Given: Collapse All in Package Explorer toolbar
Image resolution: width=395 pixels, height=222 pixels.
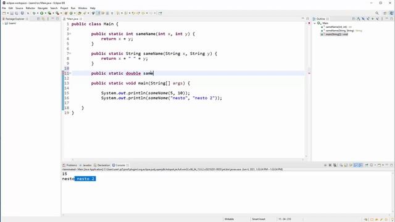Looking at the screenshot, I should [x=38, y=19].
